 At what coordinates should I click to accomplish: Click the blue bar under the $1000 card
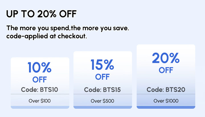click(166, 107)
